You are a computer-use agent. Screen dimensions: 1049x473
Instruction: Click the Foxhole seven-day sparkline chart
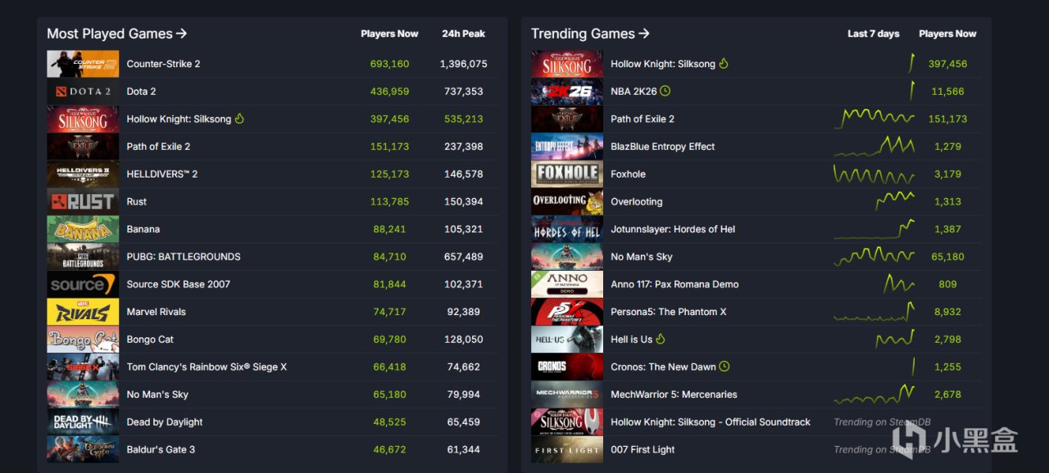[874, 174]
